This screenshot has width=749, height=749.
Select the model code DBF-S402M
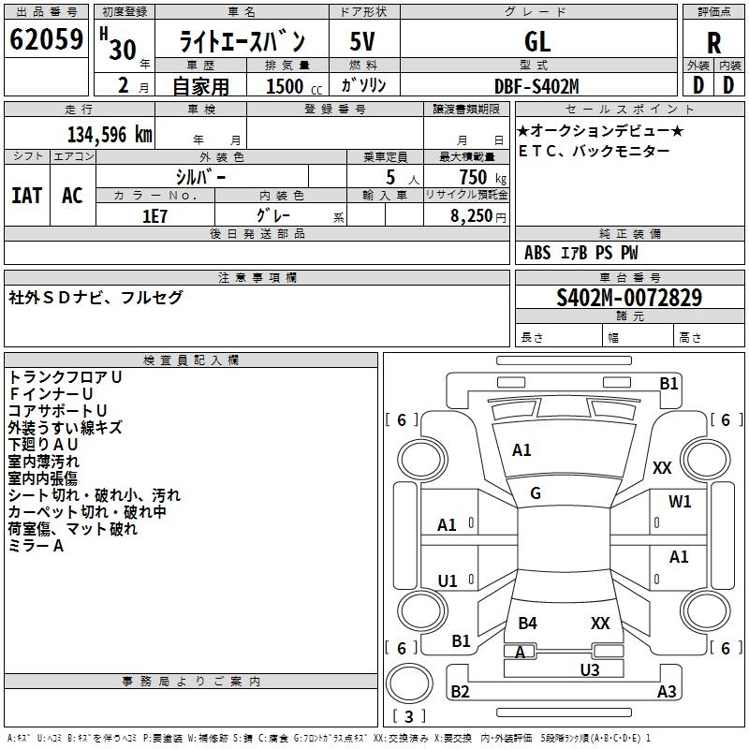point(536,86)
